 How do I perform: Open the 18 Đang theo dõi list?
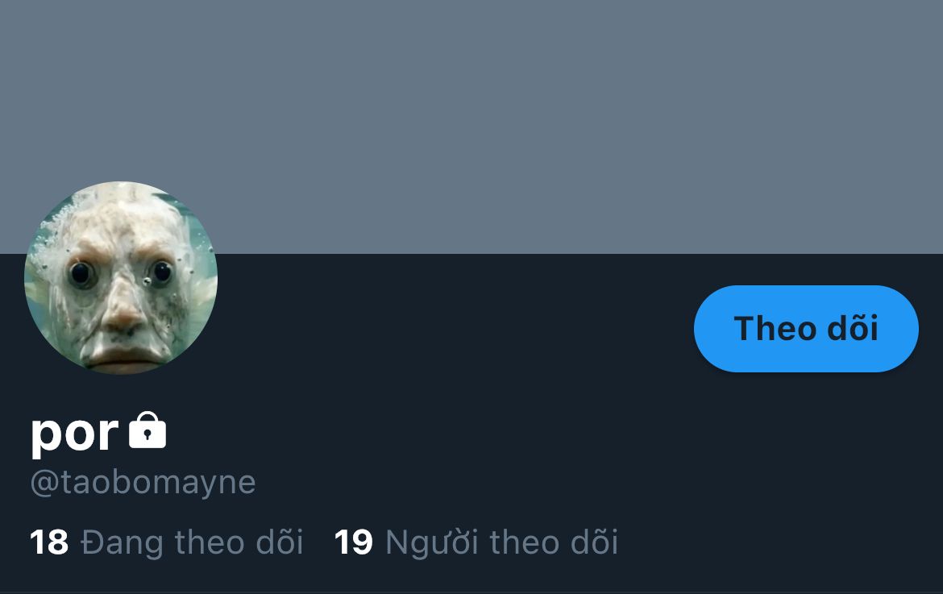(166, 542)
